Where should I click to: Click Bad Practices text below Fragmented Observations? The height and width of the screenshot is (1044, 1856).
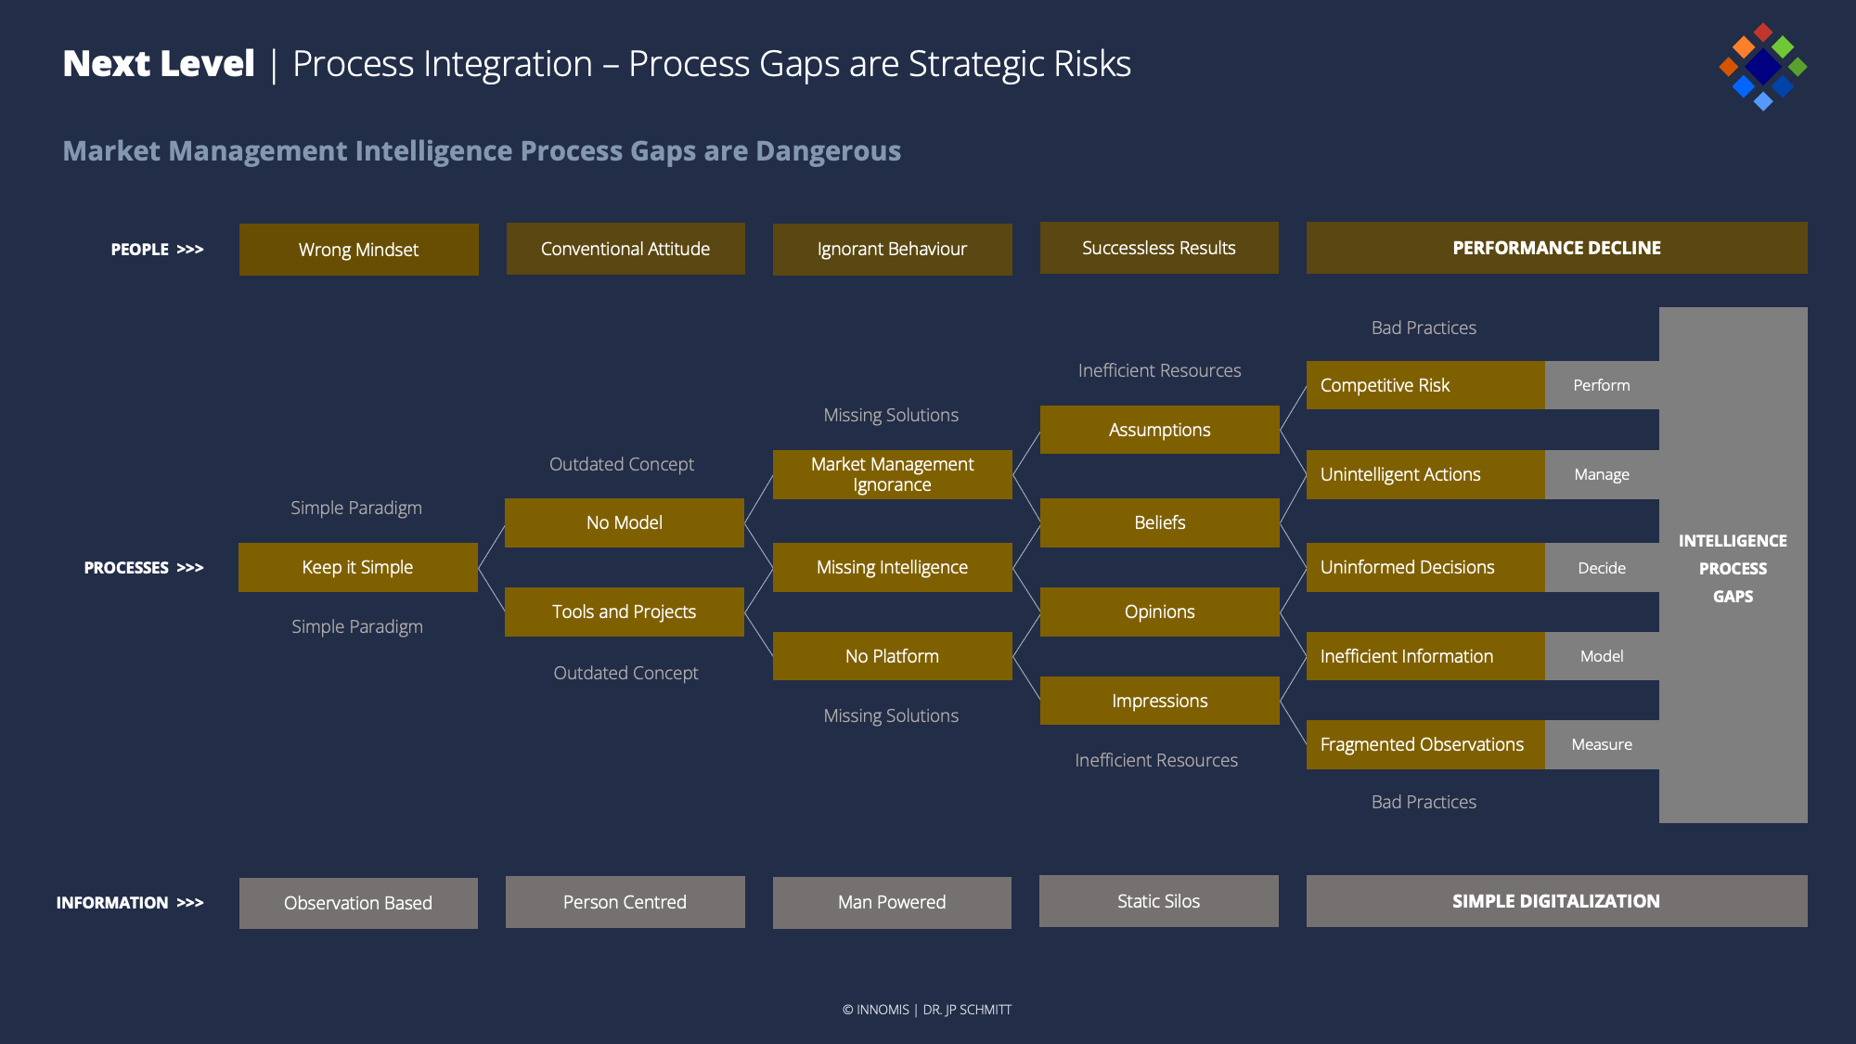pyautogui.click(x=1424, y=802)
